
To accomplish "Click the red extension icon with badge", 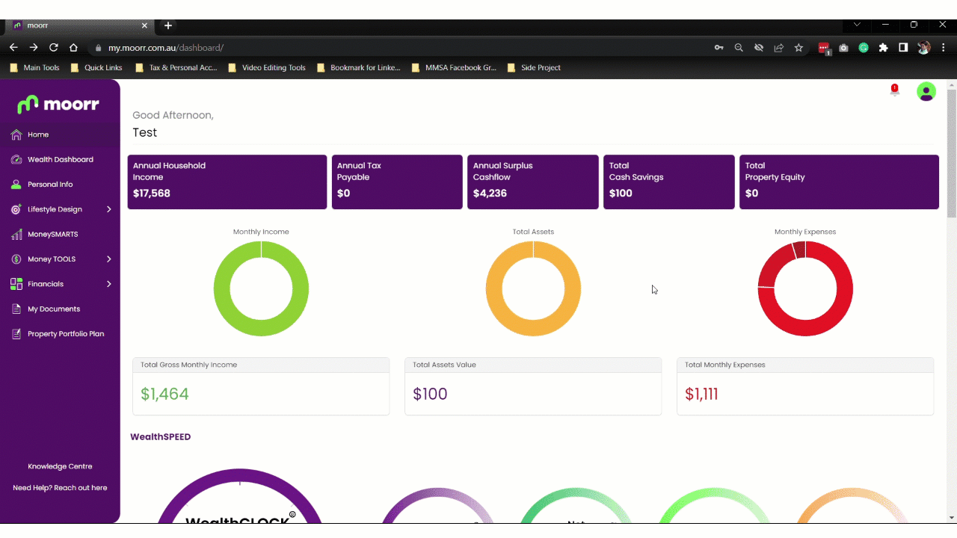I will coord(824,49).
